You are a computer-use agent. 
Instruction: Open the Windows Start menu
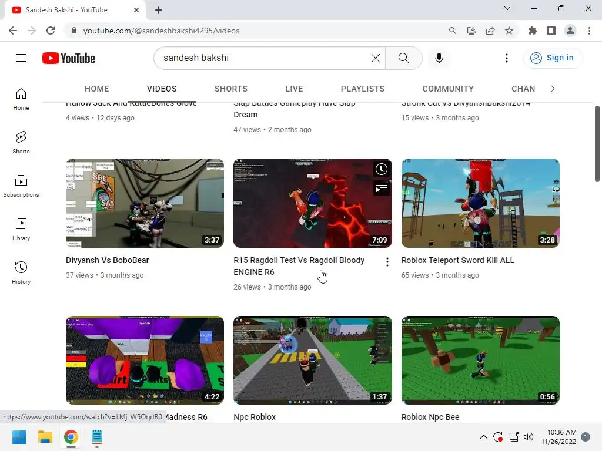pos(19,437)
